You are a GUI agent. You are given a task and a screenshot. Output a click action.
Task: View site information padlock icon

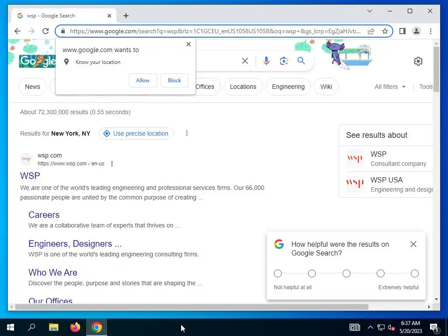pos(63,31)
